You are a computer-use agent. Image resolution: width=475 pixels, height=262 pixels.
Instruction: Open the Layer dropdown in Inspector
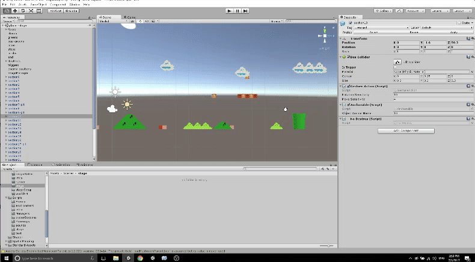click(447, 28)
